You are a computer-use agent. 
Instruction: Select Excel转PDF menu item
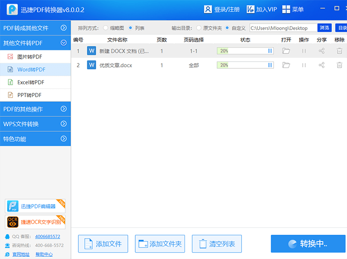coord(35,82)
